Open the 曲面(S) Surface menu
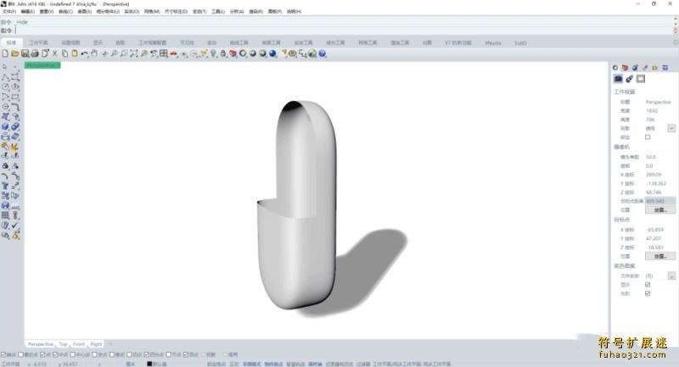The image size is (679, 367). 84,12
